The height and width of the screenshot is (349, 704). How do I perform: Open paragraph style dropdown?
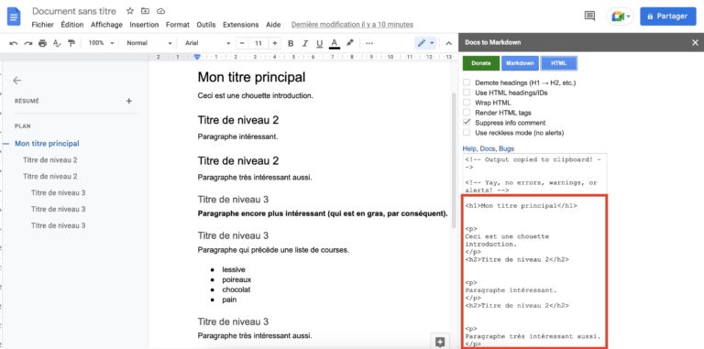point(149,43)
